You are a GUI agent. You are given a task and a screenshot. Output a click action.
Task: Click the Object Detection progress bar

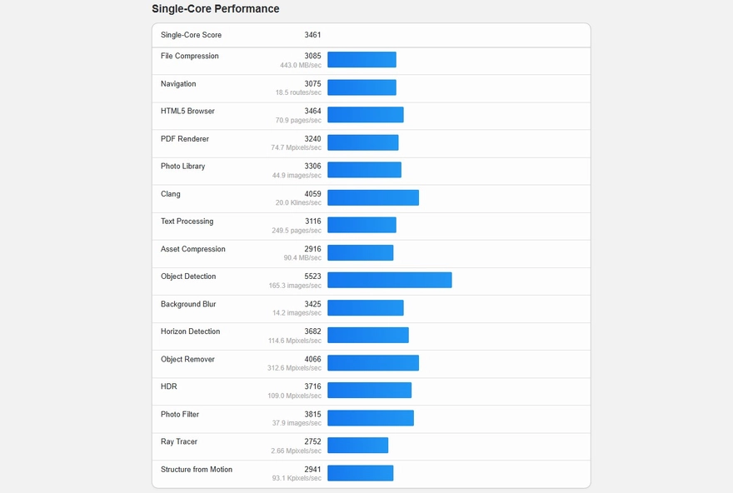tap(389, 280)
